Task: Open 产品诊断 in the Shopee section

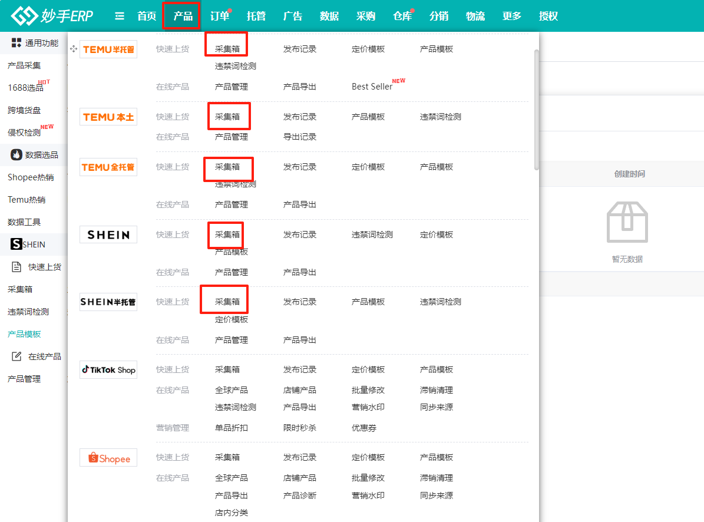Action: 299,495
